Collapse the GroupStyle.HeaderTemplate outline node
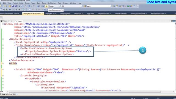The width and height of the screenshot is (176, 99). [3, 81]
